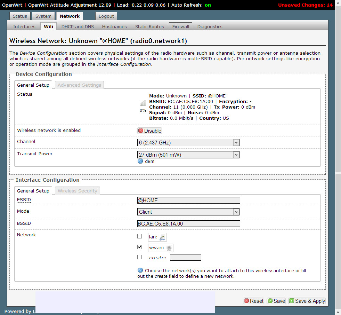Select Interface Configuration General Setup tab
Viewport: 341px width, 315px height.
click(x=33, y=191)
